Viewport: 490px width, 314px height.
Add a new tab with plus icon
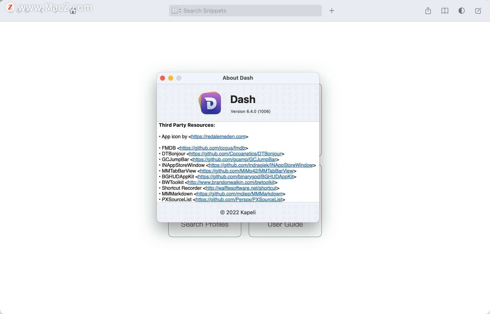[x=332, y=11]
